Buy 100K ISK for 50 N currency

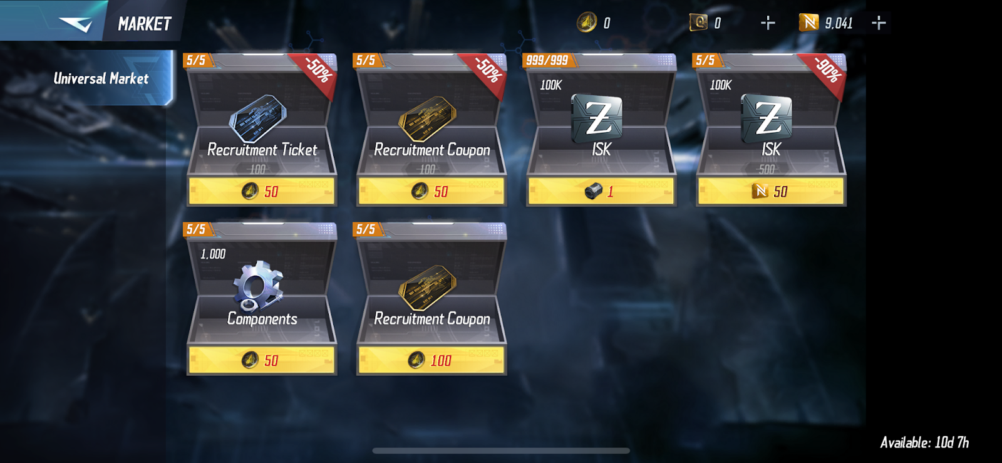coord(771,191)
